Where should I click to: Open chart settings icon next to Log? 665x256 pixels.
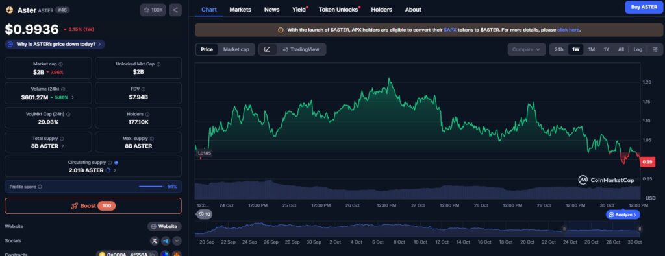(x=655, y=49)
